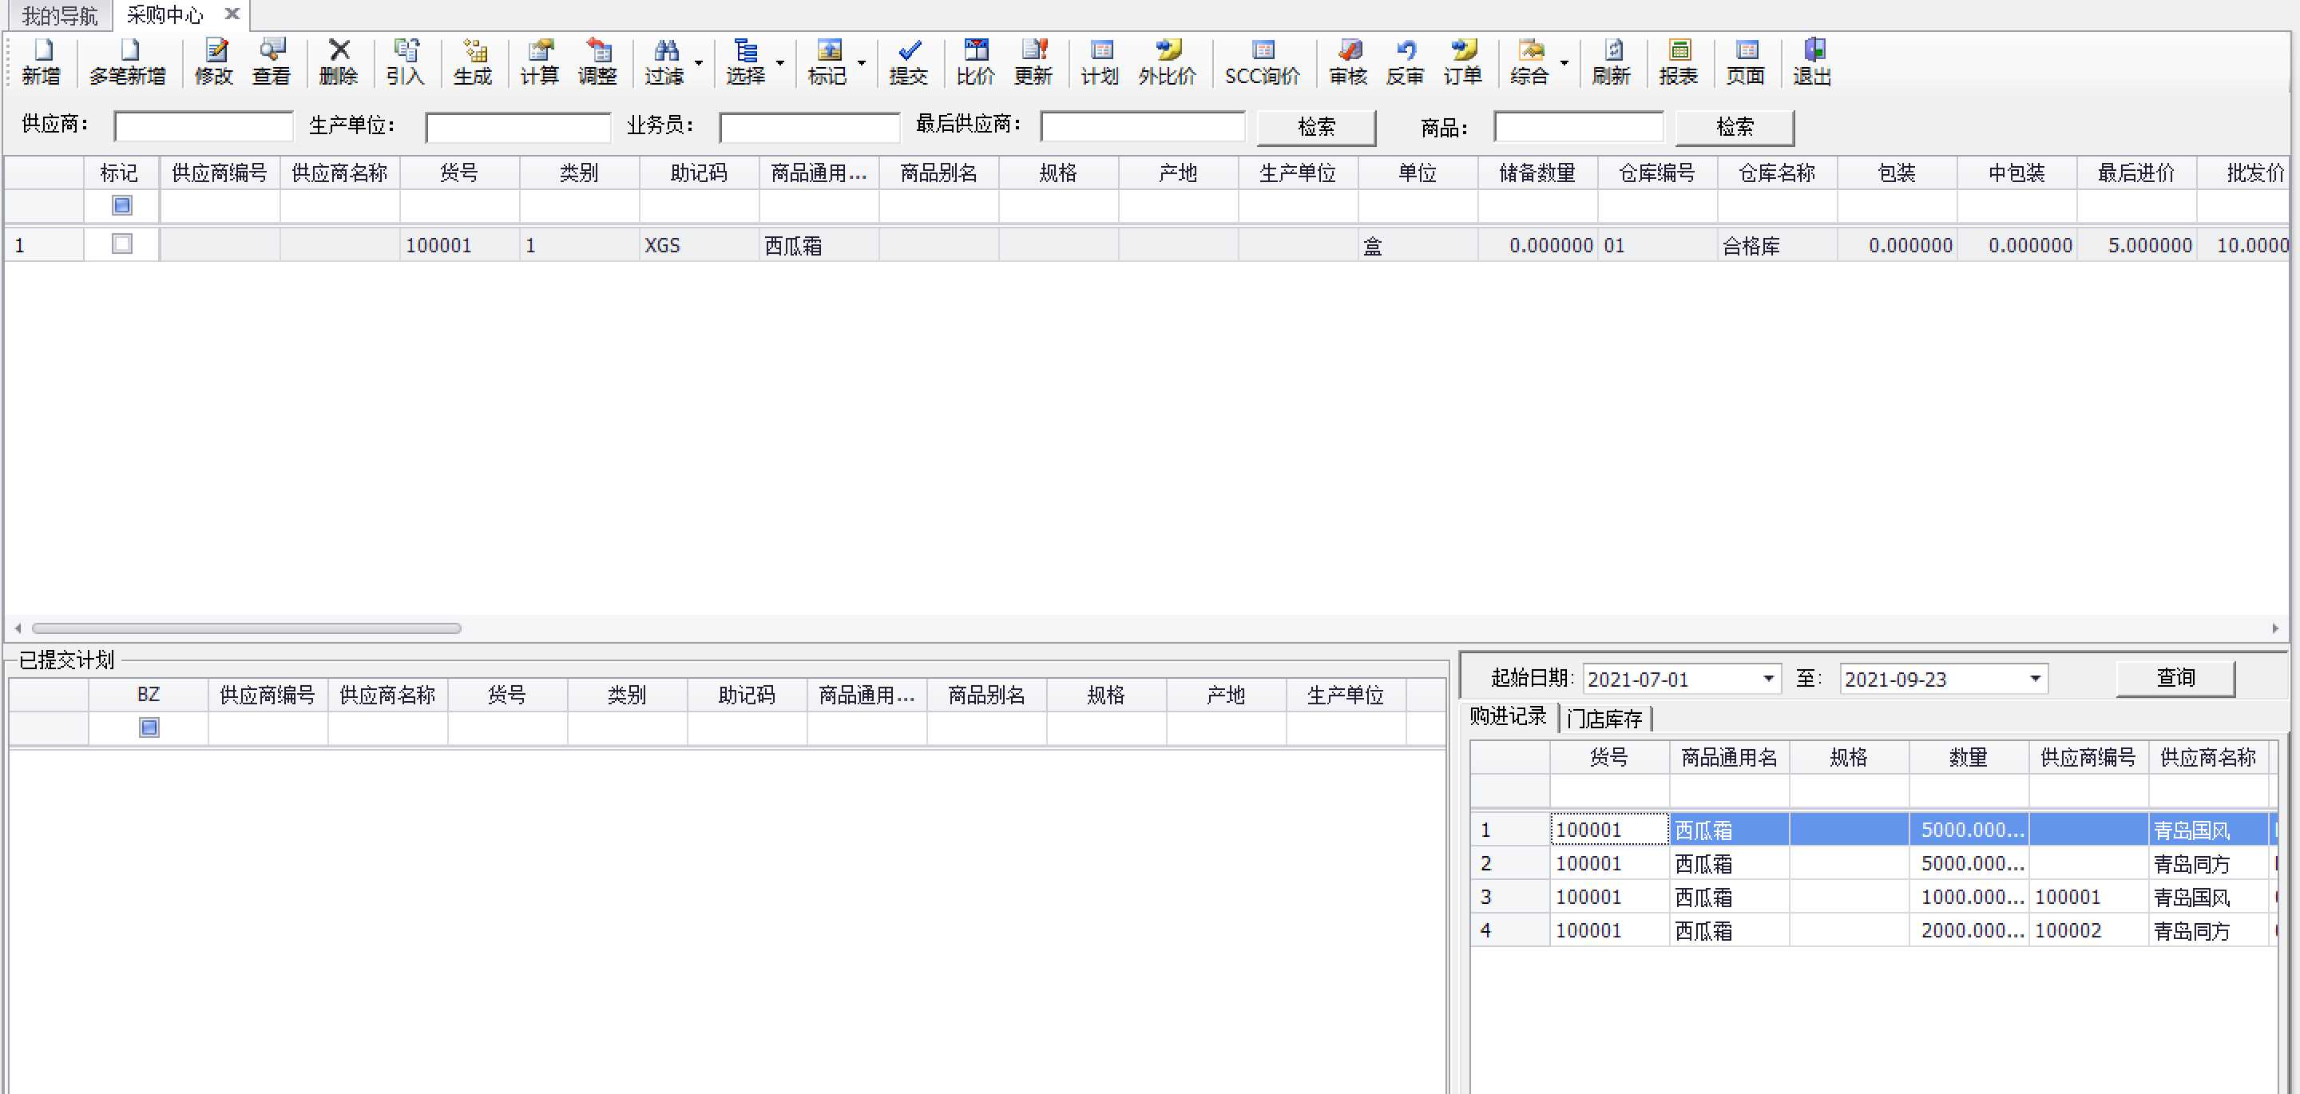Open the 查看 (View) toolbar icon
2300x1094 pixels.
tap(272, 61)
